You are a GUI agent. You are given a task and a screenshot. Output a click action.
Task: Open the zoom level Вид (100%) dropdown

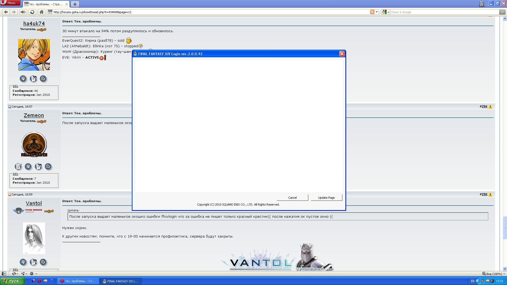[494, 274]
